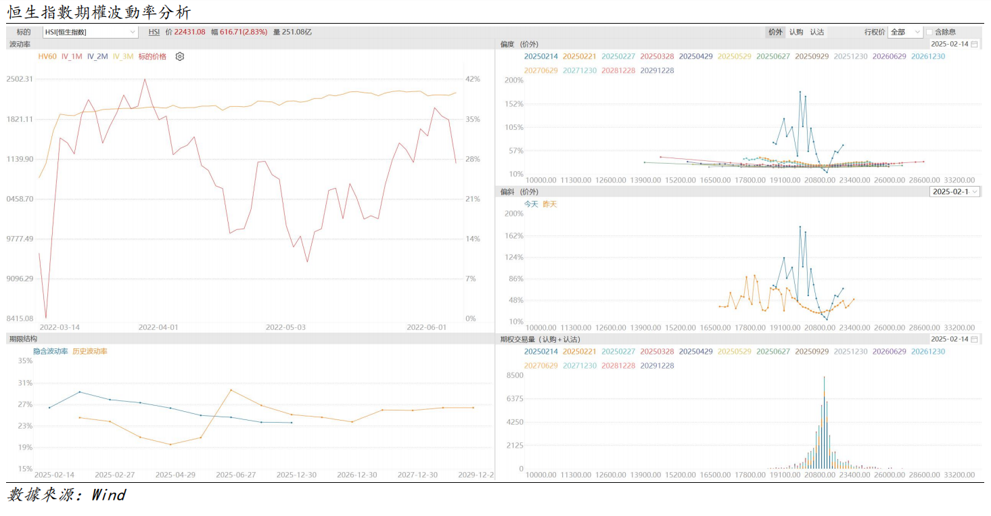
Task: Open calendar icon in 期权交易量 panel header
Action: click(x=974, y=339)
